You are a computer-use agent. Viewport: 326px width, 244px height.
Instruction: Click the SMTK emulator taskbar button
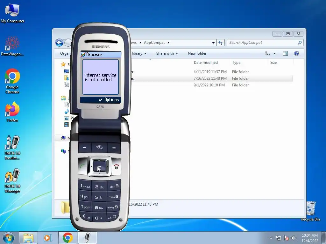tap(88, 238)
